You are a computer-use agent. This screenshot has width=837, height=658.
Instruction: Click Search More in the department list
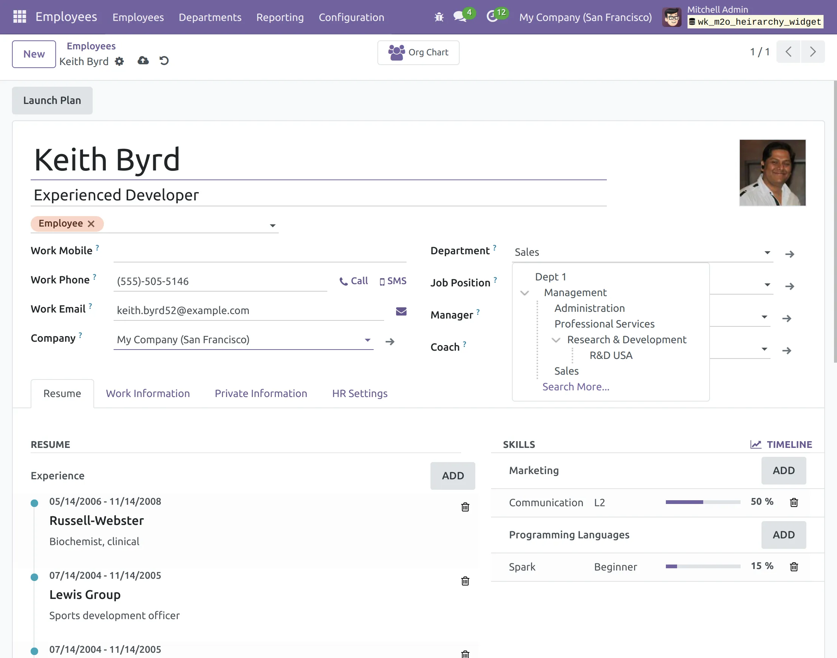[575, 387]
